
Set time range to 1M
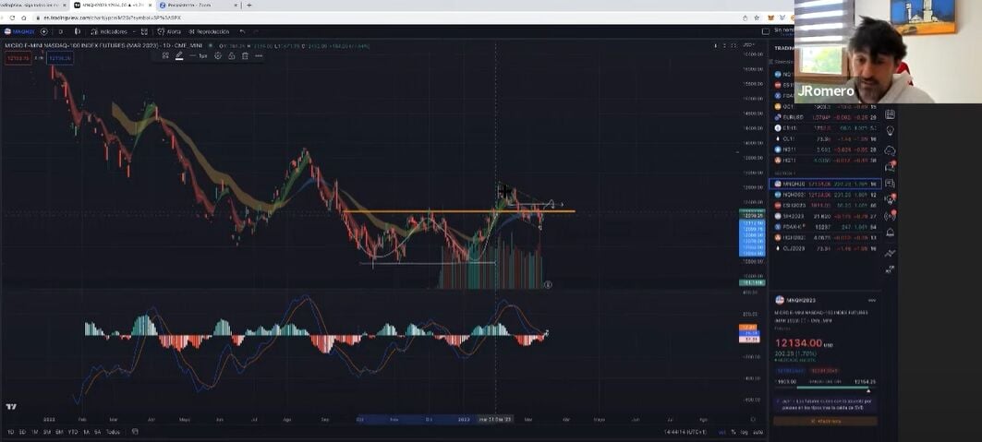[x=35, y=432]
